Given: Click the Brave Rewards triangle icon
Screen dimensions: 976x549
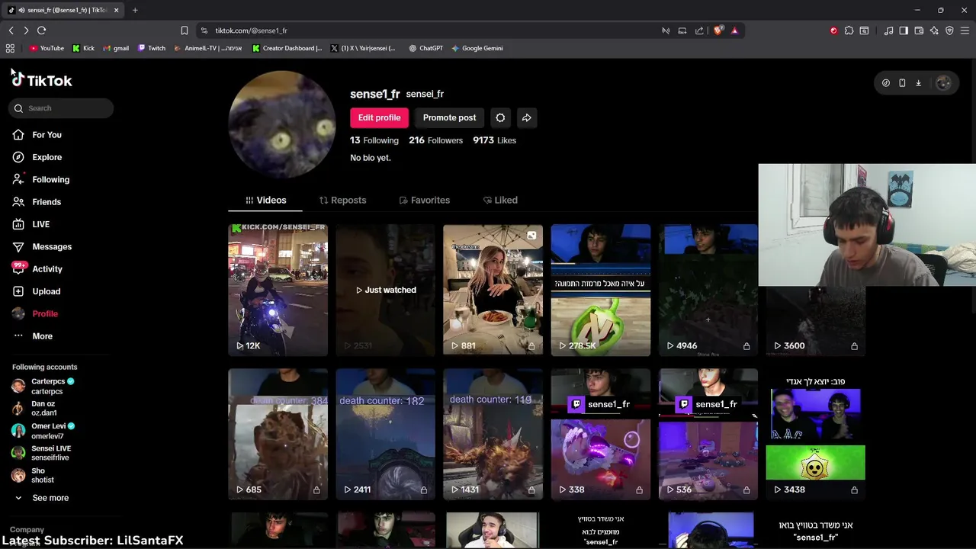Looking at the screenshot, I should [734, 30].
